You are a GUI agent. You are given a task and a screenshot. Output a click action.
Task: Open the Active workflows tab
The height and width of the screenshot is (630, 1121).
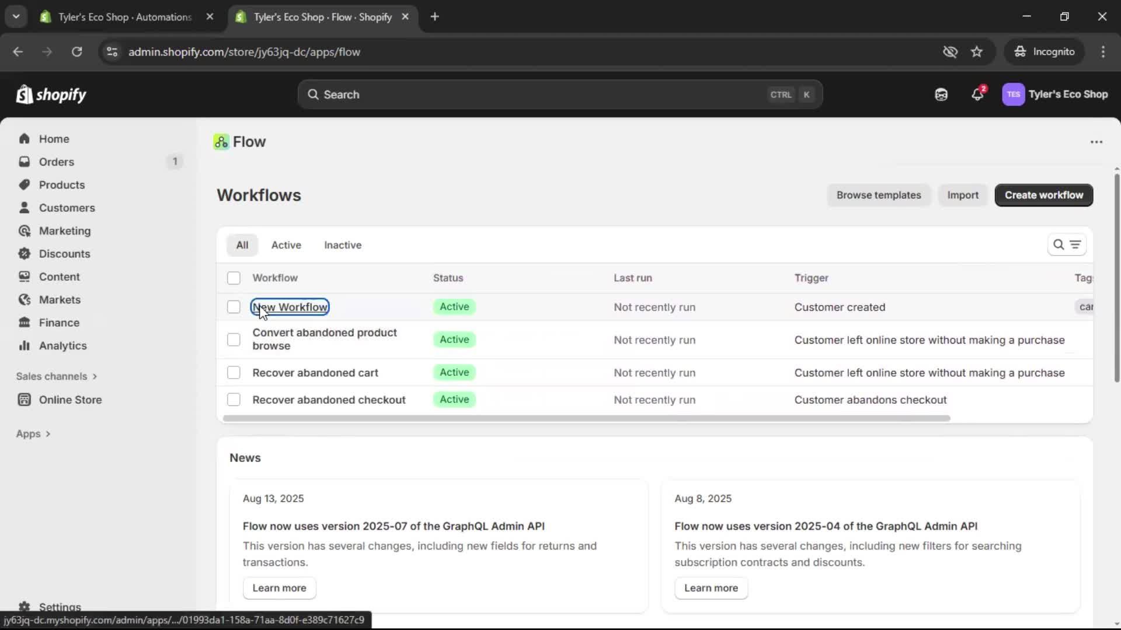tap(286, 245)
